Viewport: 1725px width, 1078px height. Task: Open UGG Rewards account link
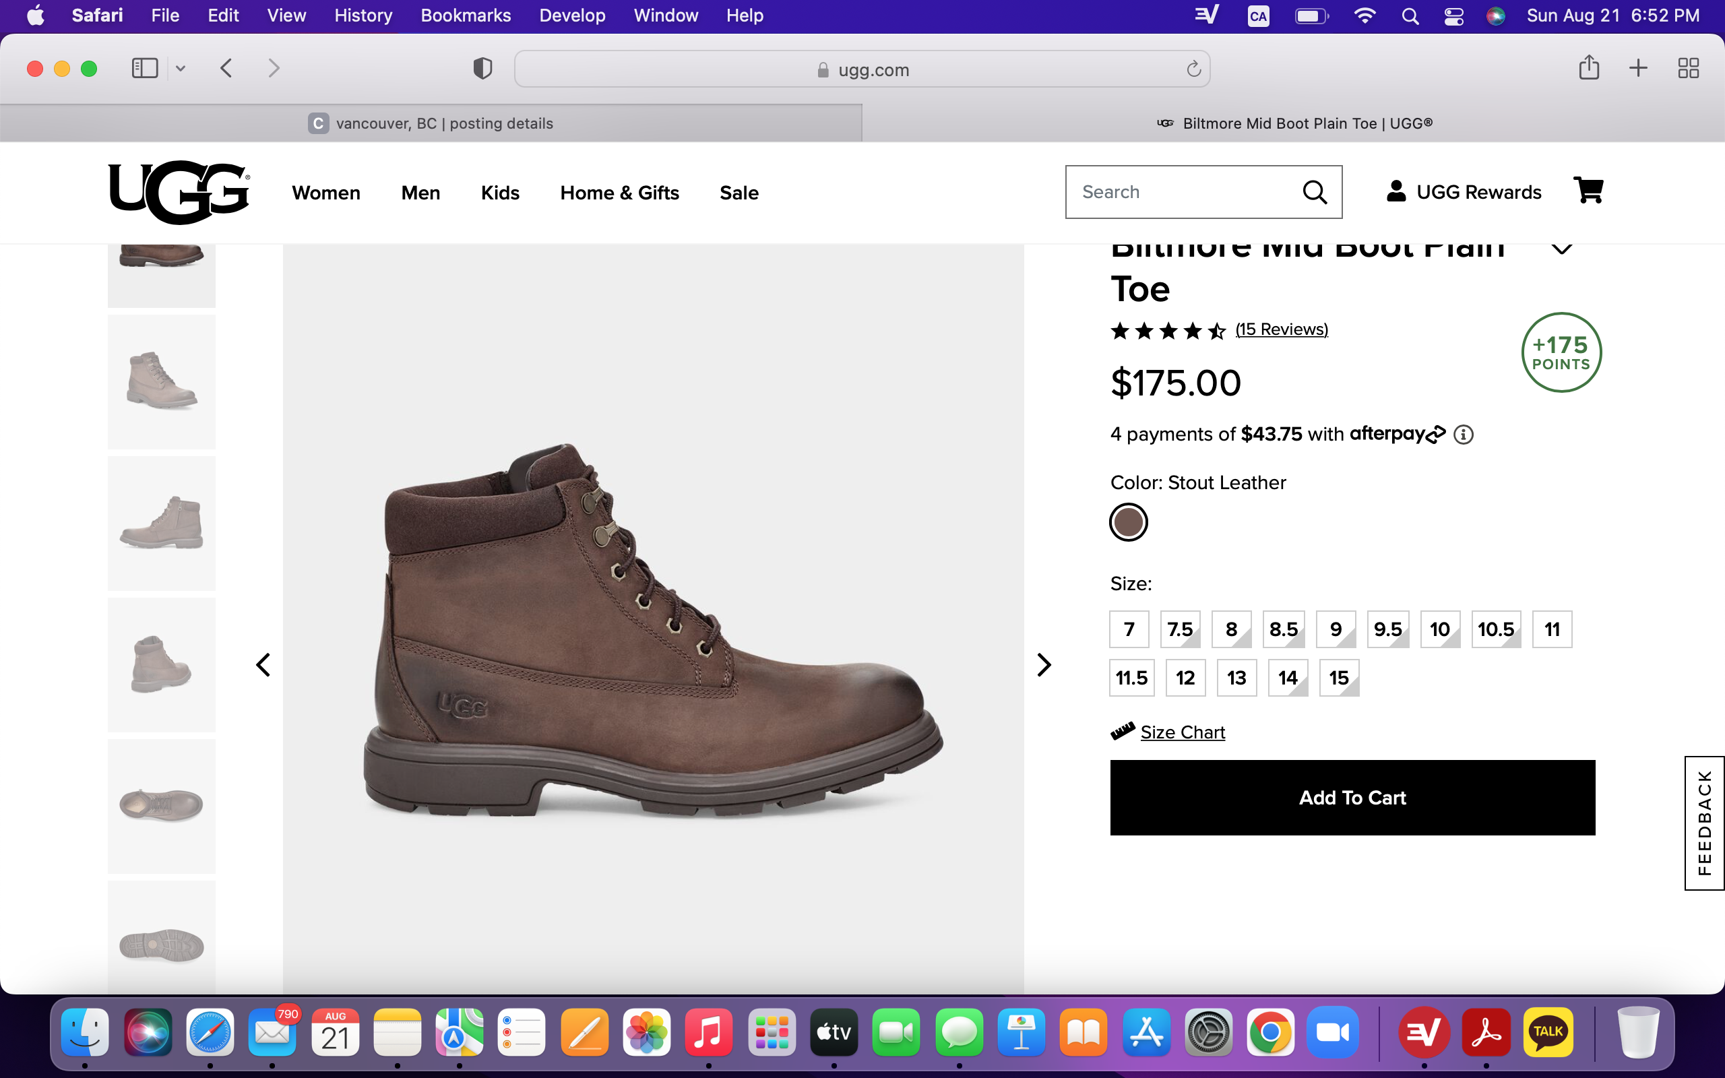pyautogui.click(x=1464, y=192)
